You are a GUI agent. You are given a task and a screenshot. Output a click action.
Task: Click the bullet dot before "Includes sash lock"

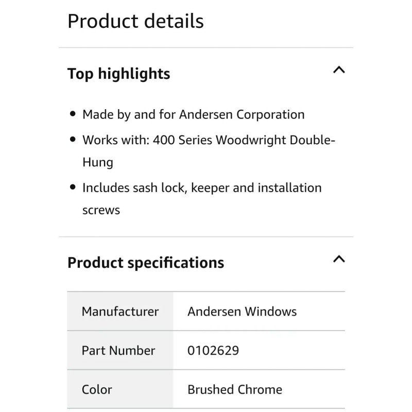point(73,187)
